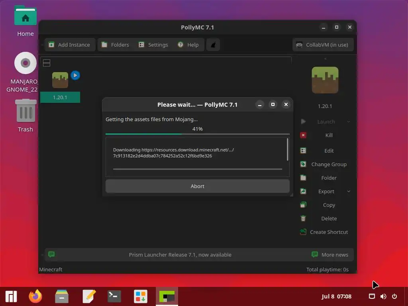Click the individual file download progress bar
The height and width of the screenshot is (306, 408).
(198, 169)
